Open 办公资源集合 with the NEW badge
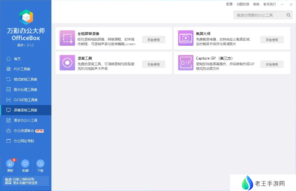 (24, 131)
